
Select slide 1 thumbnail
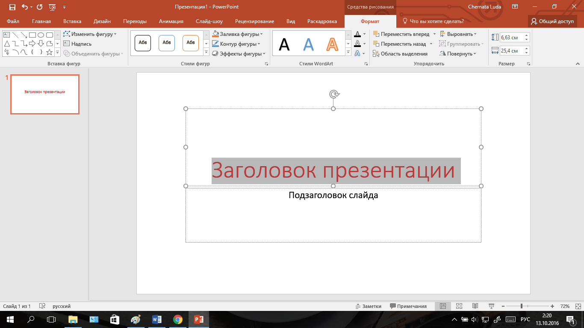point(45,94)
